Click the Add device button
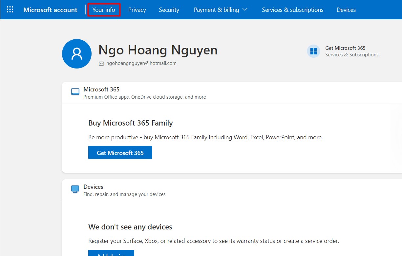The image size is (402, 256). pos(111,253)
